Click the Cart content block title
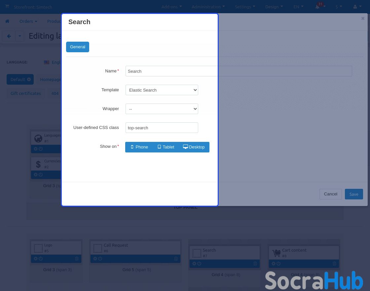 [x=294, y=250]
